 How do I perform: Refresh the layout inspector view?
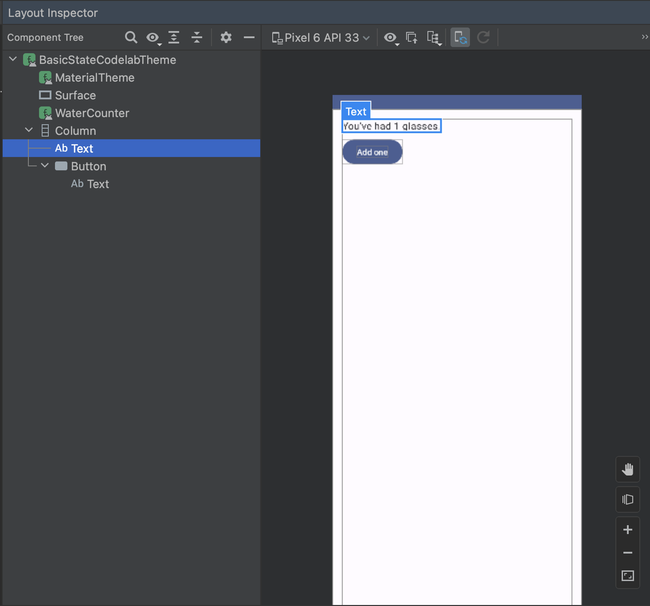click(483, 37)
